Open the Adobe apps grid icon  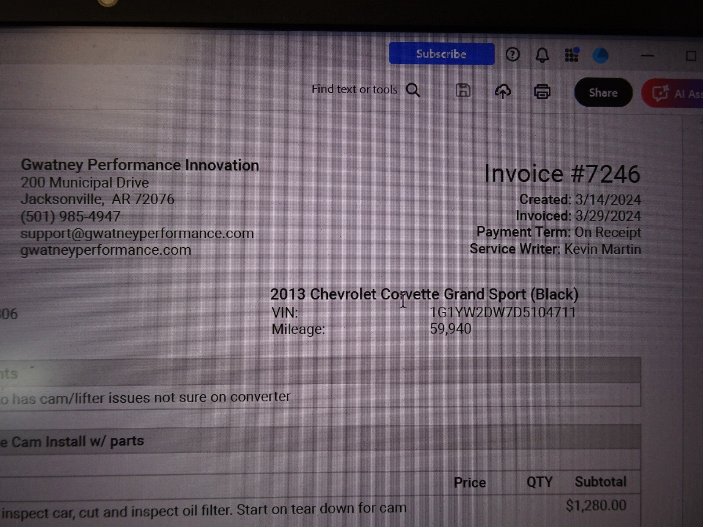[571, 55]
